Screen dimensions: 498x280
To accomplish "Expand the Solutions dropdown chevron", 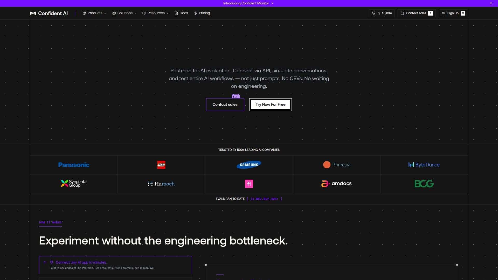I will [135, 13].
